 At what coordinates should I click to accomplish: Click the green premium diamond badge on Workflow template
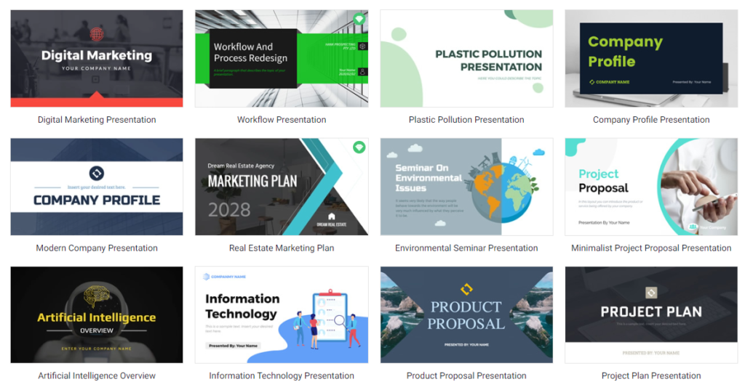point(359,19)
